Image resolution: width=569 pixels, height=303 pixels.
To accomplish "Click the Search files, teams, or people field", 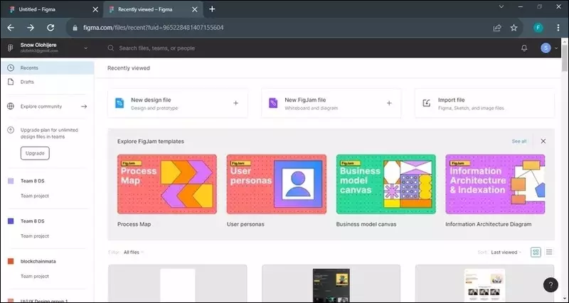I will click(x=156, y=48).
